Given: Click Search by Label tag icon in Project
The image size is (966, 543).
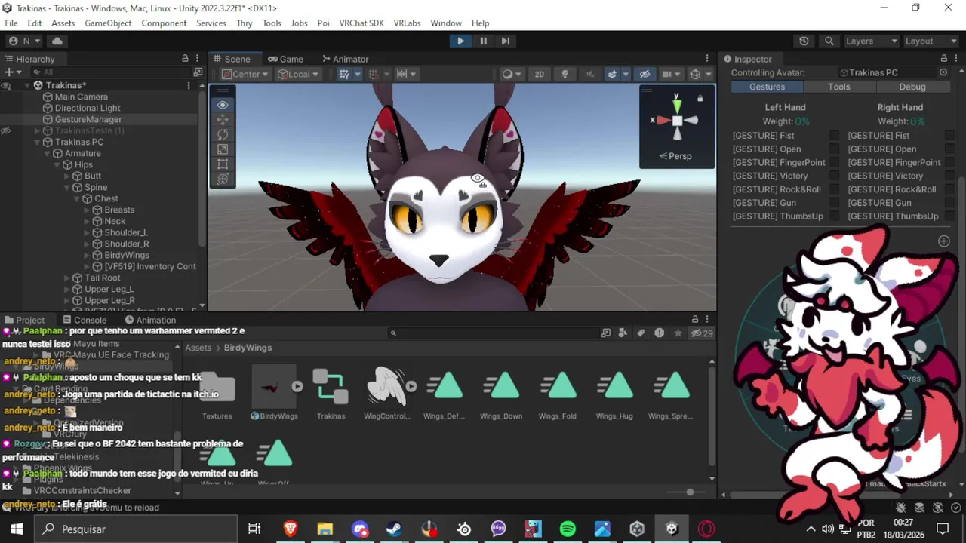Looking at the screenshot, I should pyautogui.click(x=641, y=333).
